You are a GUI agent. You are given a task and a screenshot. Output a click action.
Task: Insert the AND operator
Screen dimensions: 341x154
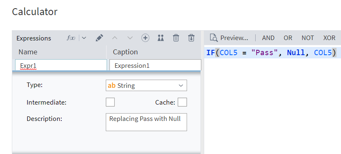coord(268,38)
